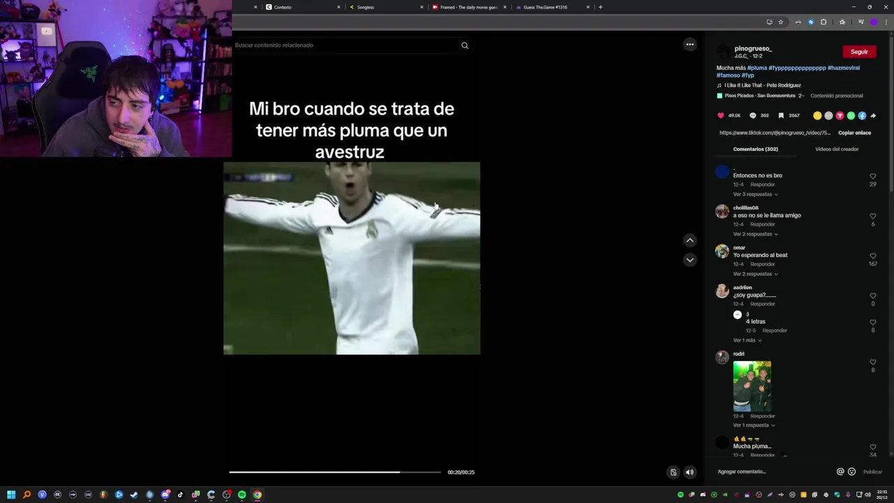Open 'I Like It Like That' music link
Viewport: 894px width, 503px height.
(763, 85)
